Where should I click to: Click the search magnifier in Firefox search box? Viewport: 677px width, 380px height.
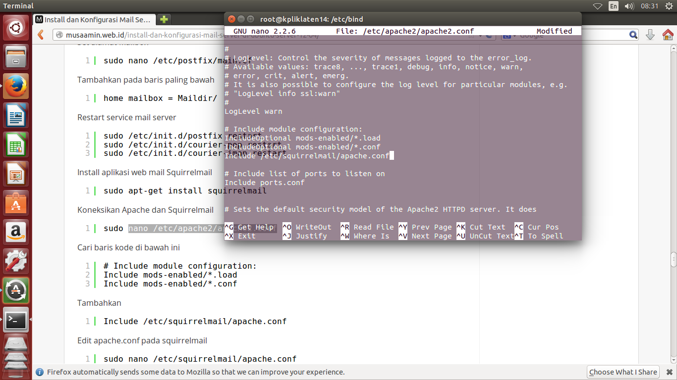pyautogui.click(x=633, y=35)
